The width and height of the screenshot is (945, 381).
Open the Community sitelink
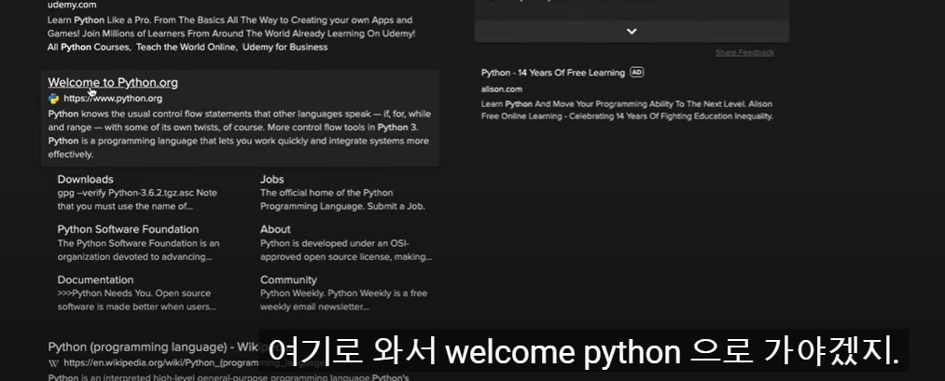[288, 279]
